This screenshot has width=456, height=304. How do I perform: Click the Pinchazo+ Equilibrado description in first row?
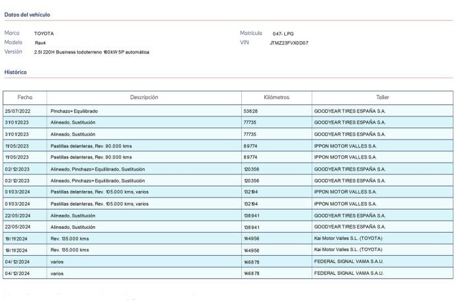(74, 111)
